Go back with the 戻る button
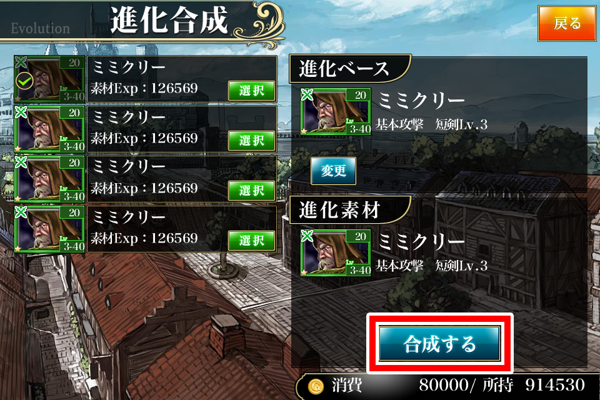This screenshot has width=600, height=400. coord(567,23)
